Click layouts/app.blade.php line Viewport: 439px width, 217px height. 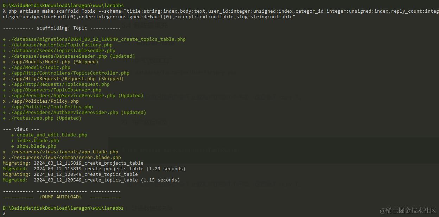pos(61,152)
